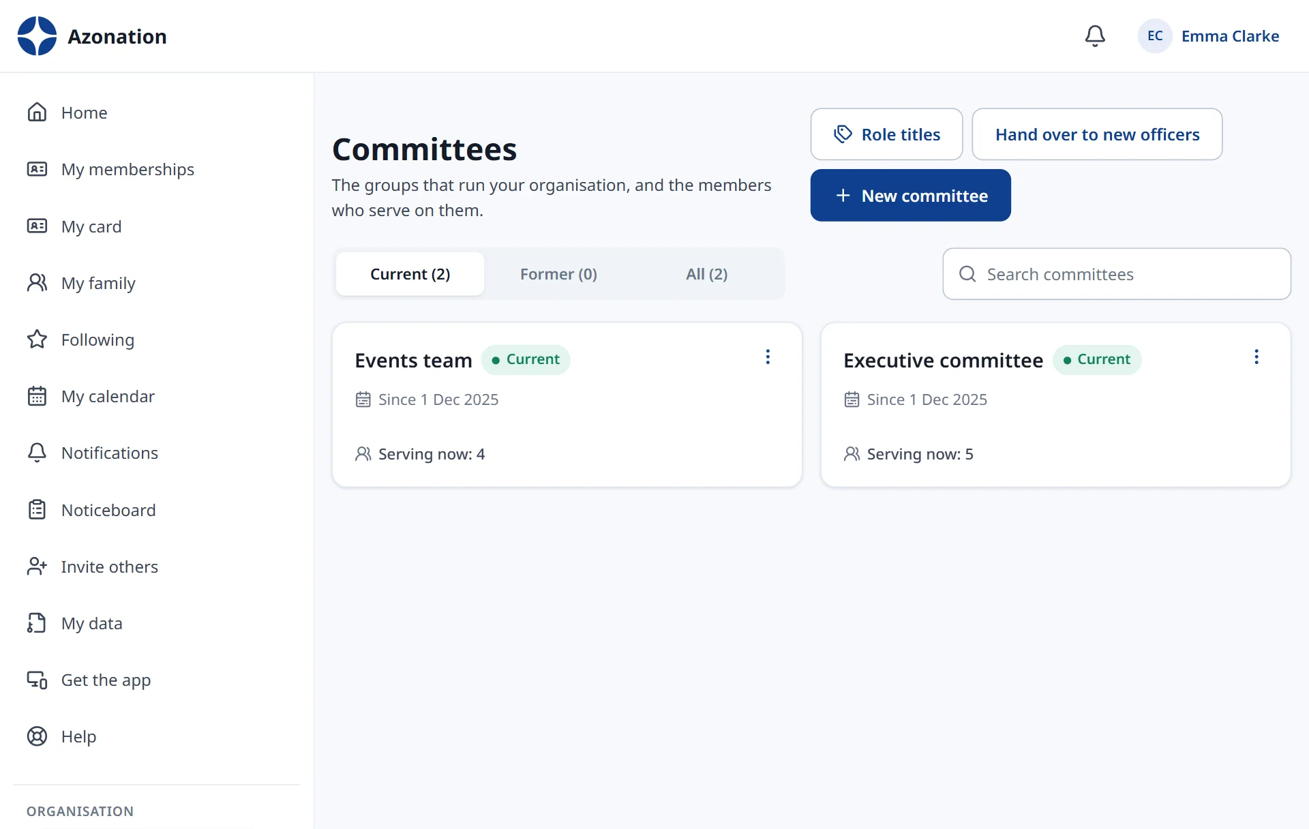This screenshot has height=829, width=1309.
Task: Click the Help lifebuoy icon
Action: (x=37, y=736)
